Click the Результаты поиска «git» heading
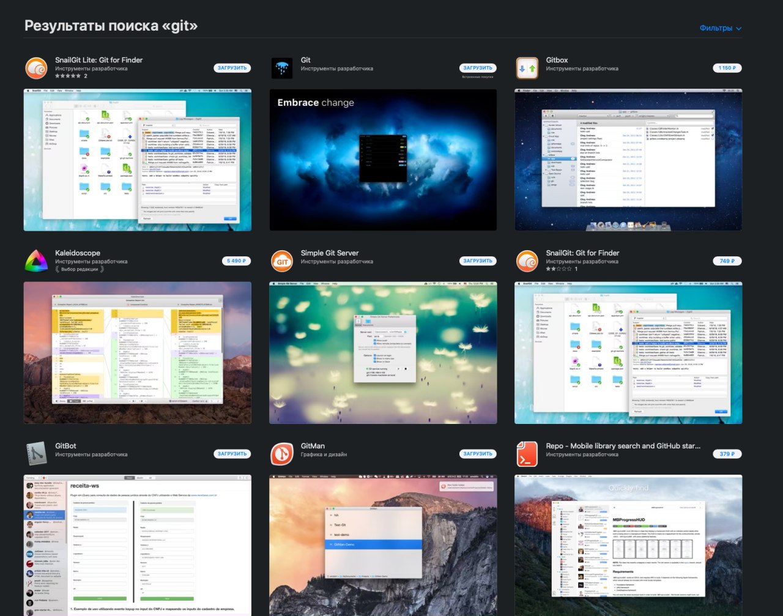Image resolution: width=783 pixels, height=616 pixels. point(111,26)
